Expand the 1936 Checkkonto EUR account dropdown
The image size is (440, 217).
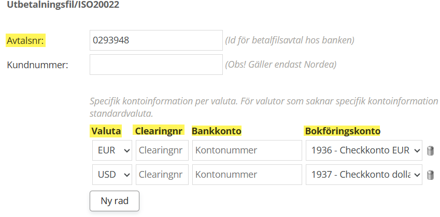coord(364,151)
